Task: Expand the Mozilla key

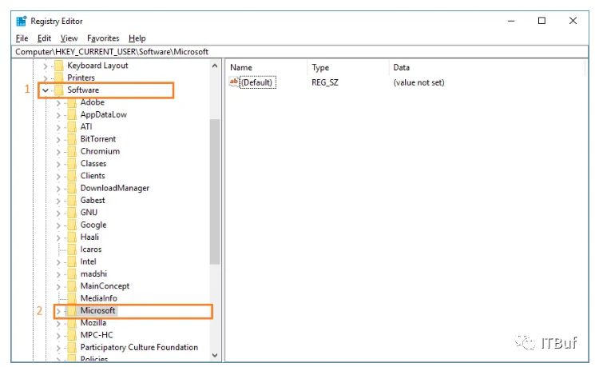Action: click(58, 324)
